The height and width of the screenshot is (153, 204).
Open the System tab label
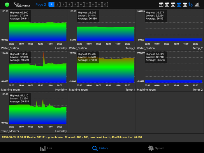coord(160,148)
